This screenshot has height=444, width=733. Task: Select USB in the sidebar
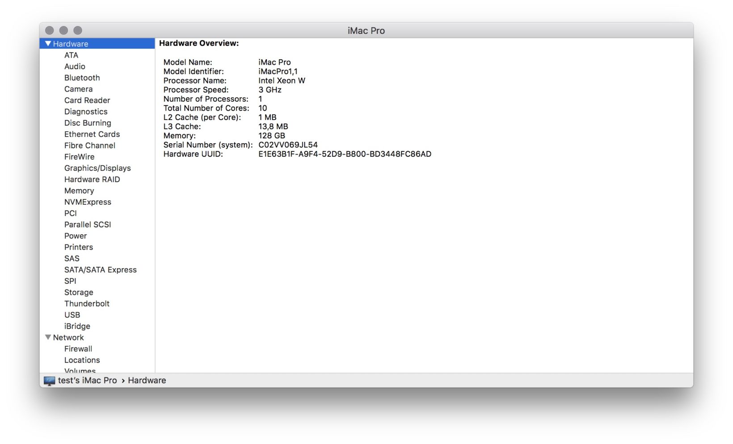click(x=72, y=315)
